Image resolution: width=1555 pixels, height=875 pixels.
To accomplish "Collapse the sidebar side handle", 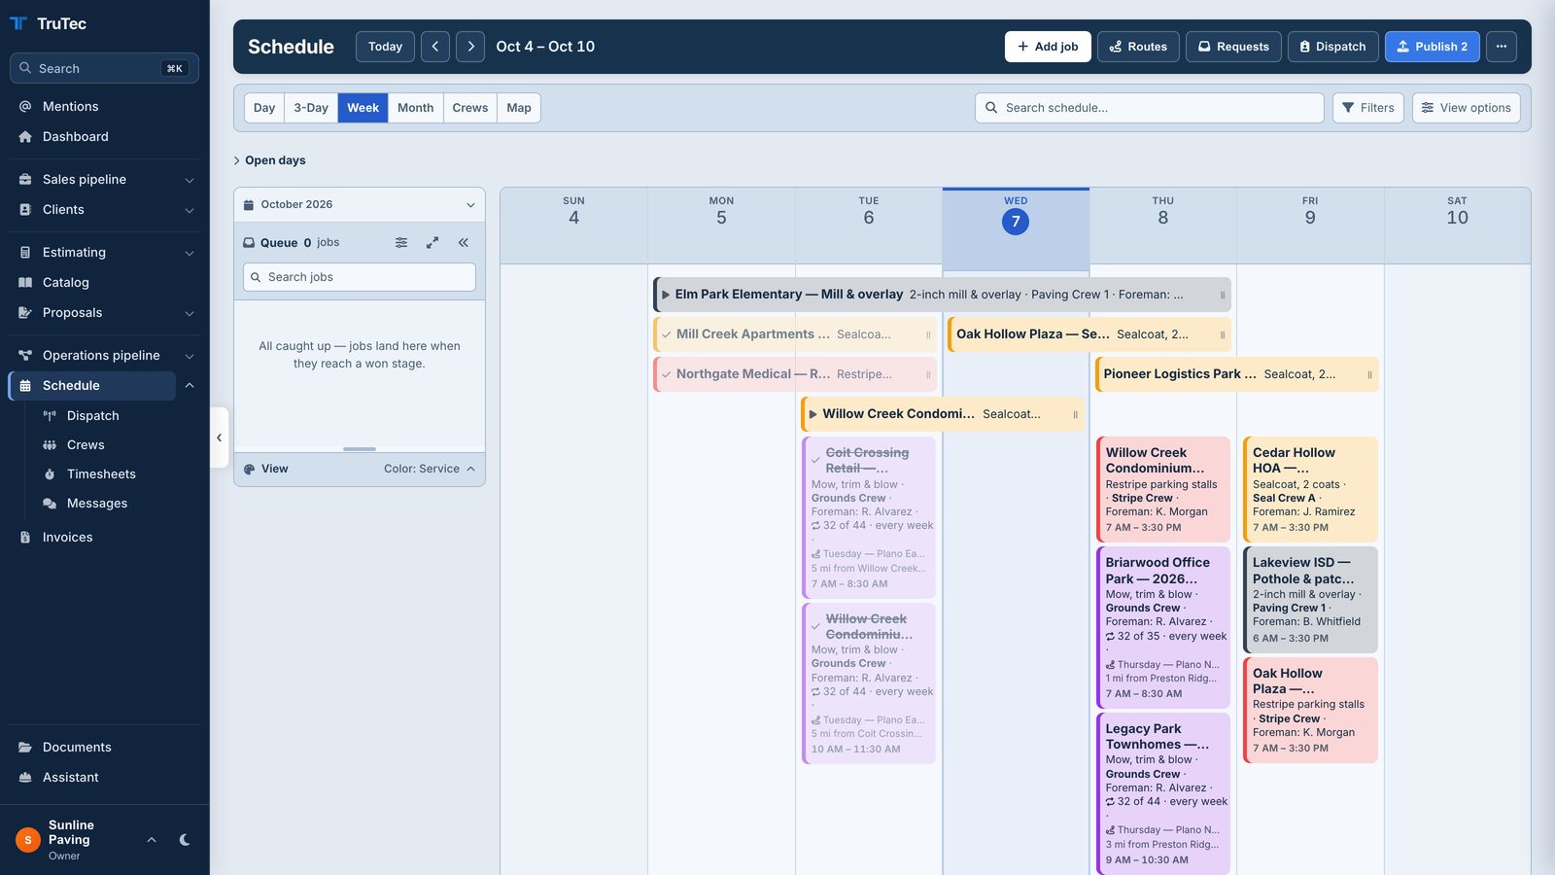I will 219,437.
